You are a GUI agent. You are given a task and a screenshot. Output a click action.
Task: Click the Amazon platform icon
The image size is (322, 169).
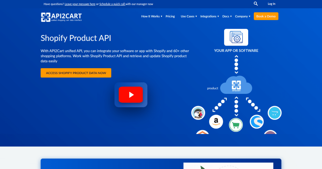216,122
